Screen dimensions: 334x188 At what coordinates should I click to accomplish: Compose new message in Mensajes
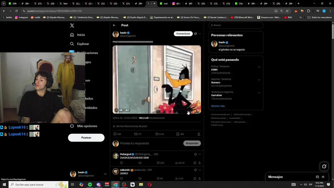point(318,177)
